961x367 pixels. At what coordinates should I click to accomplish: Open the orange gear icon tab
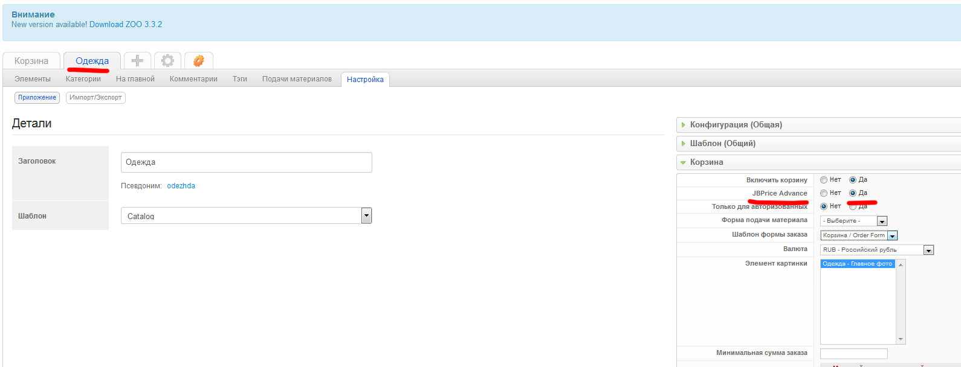198,61
